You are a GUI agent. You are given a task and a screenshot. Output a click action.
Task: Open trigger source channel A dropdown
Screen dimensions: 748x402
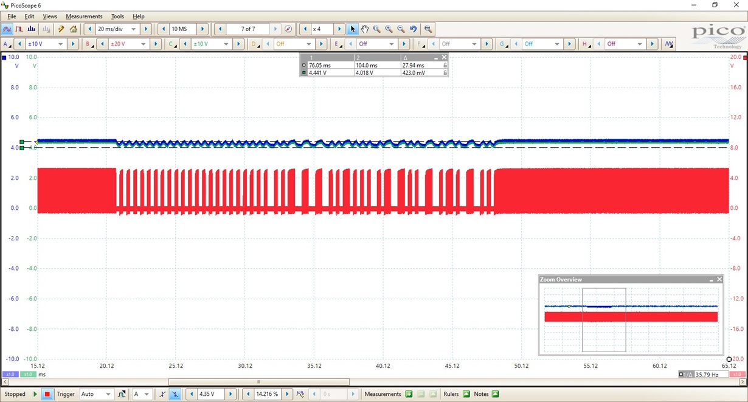147,394
